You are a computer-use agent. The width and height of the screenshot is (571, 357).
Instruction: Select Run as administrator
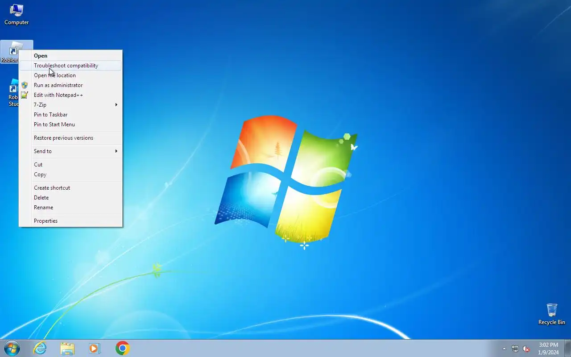(70, 85)
